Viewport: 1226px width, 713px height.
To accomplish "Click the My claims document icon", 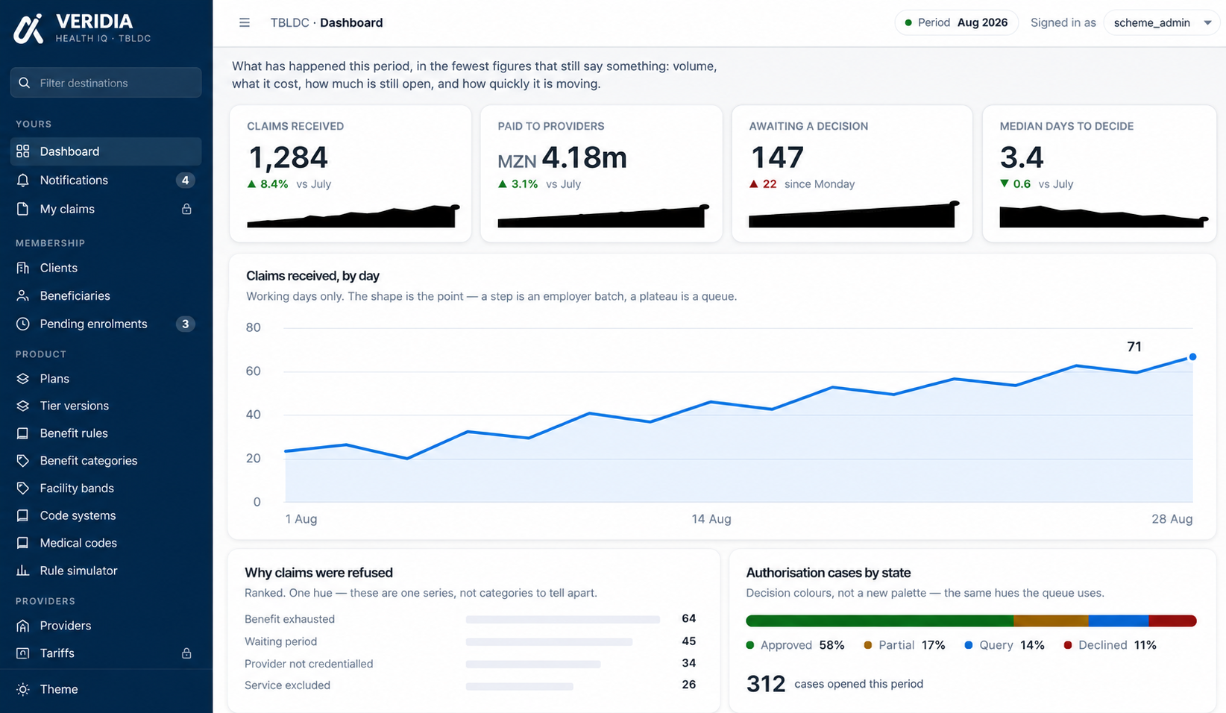I will (x=23, y=209).
